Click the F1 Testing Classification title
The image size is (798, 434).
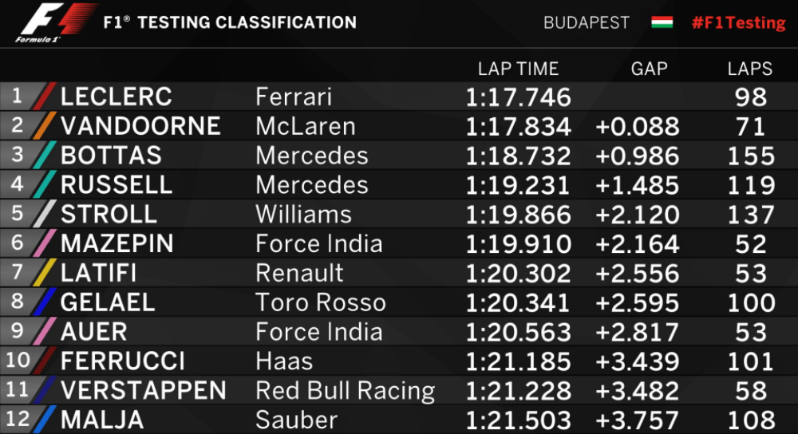[x=230, y=22]
